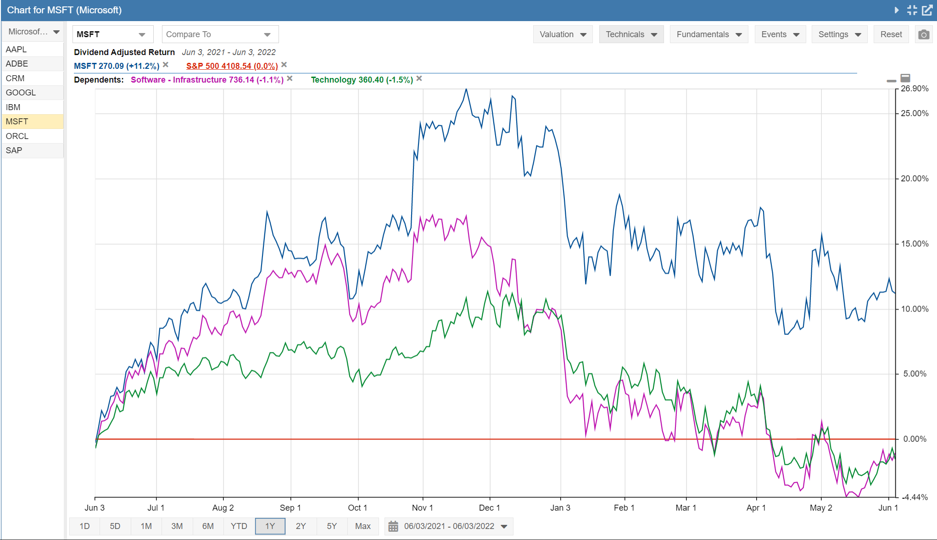Open the date range dropdown arrow
The image size is (937, 540).
504,527
